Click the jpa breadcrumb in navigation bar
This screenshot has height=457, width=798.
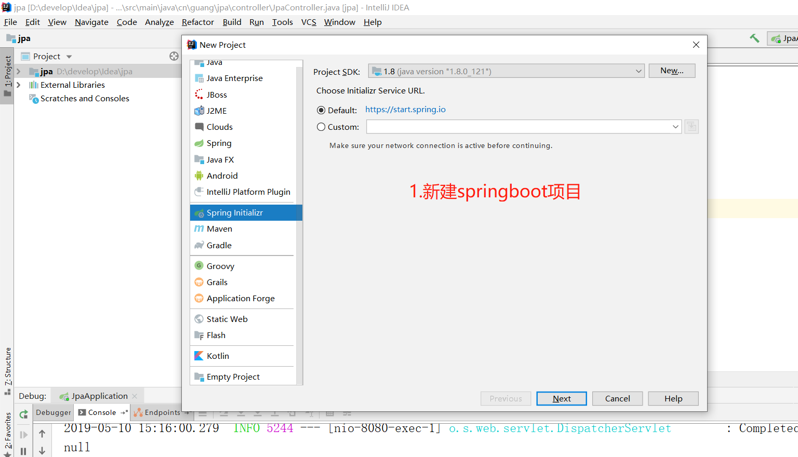(x=19, y=38)
